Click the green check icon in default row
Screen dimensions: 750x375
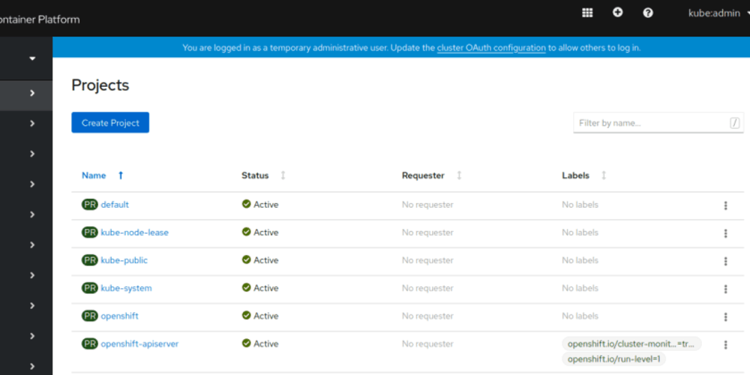tap(246, 204)
